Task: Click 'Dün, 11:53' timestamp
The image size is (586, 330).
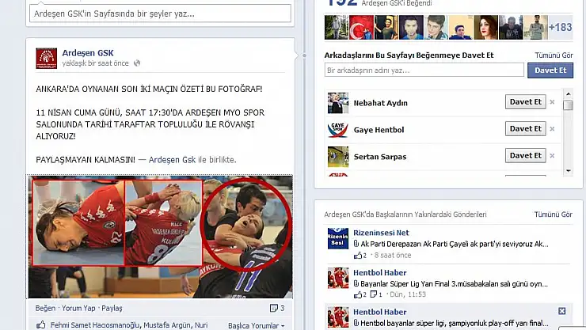Action: 408,294
